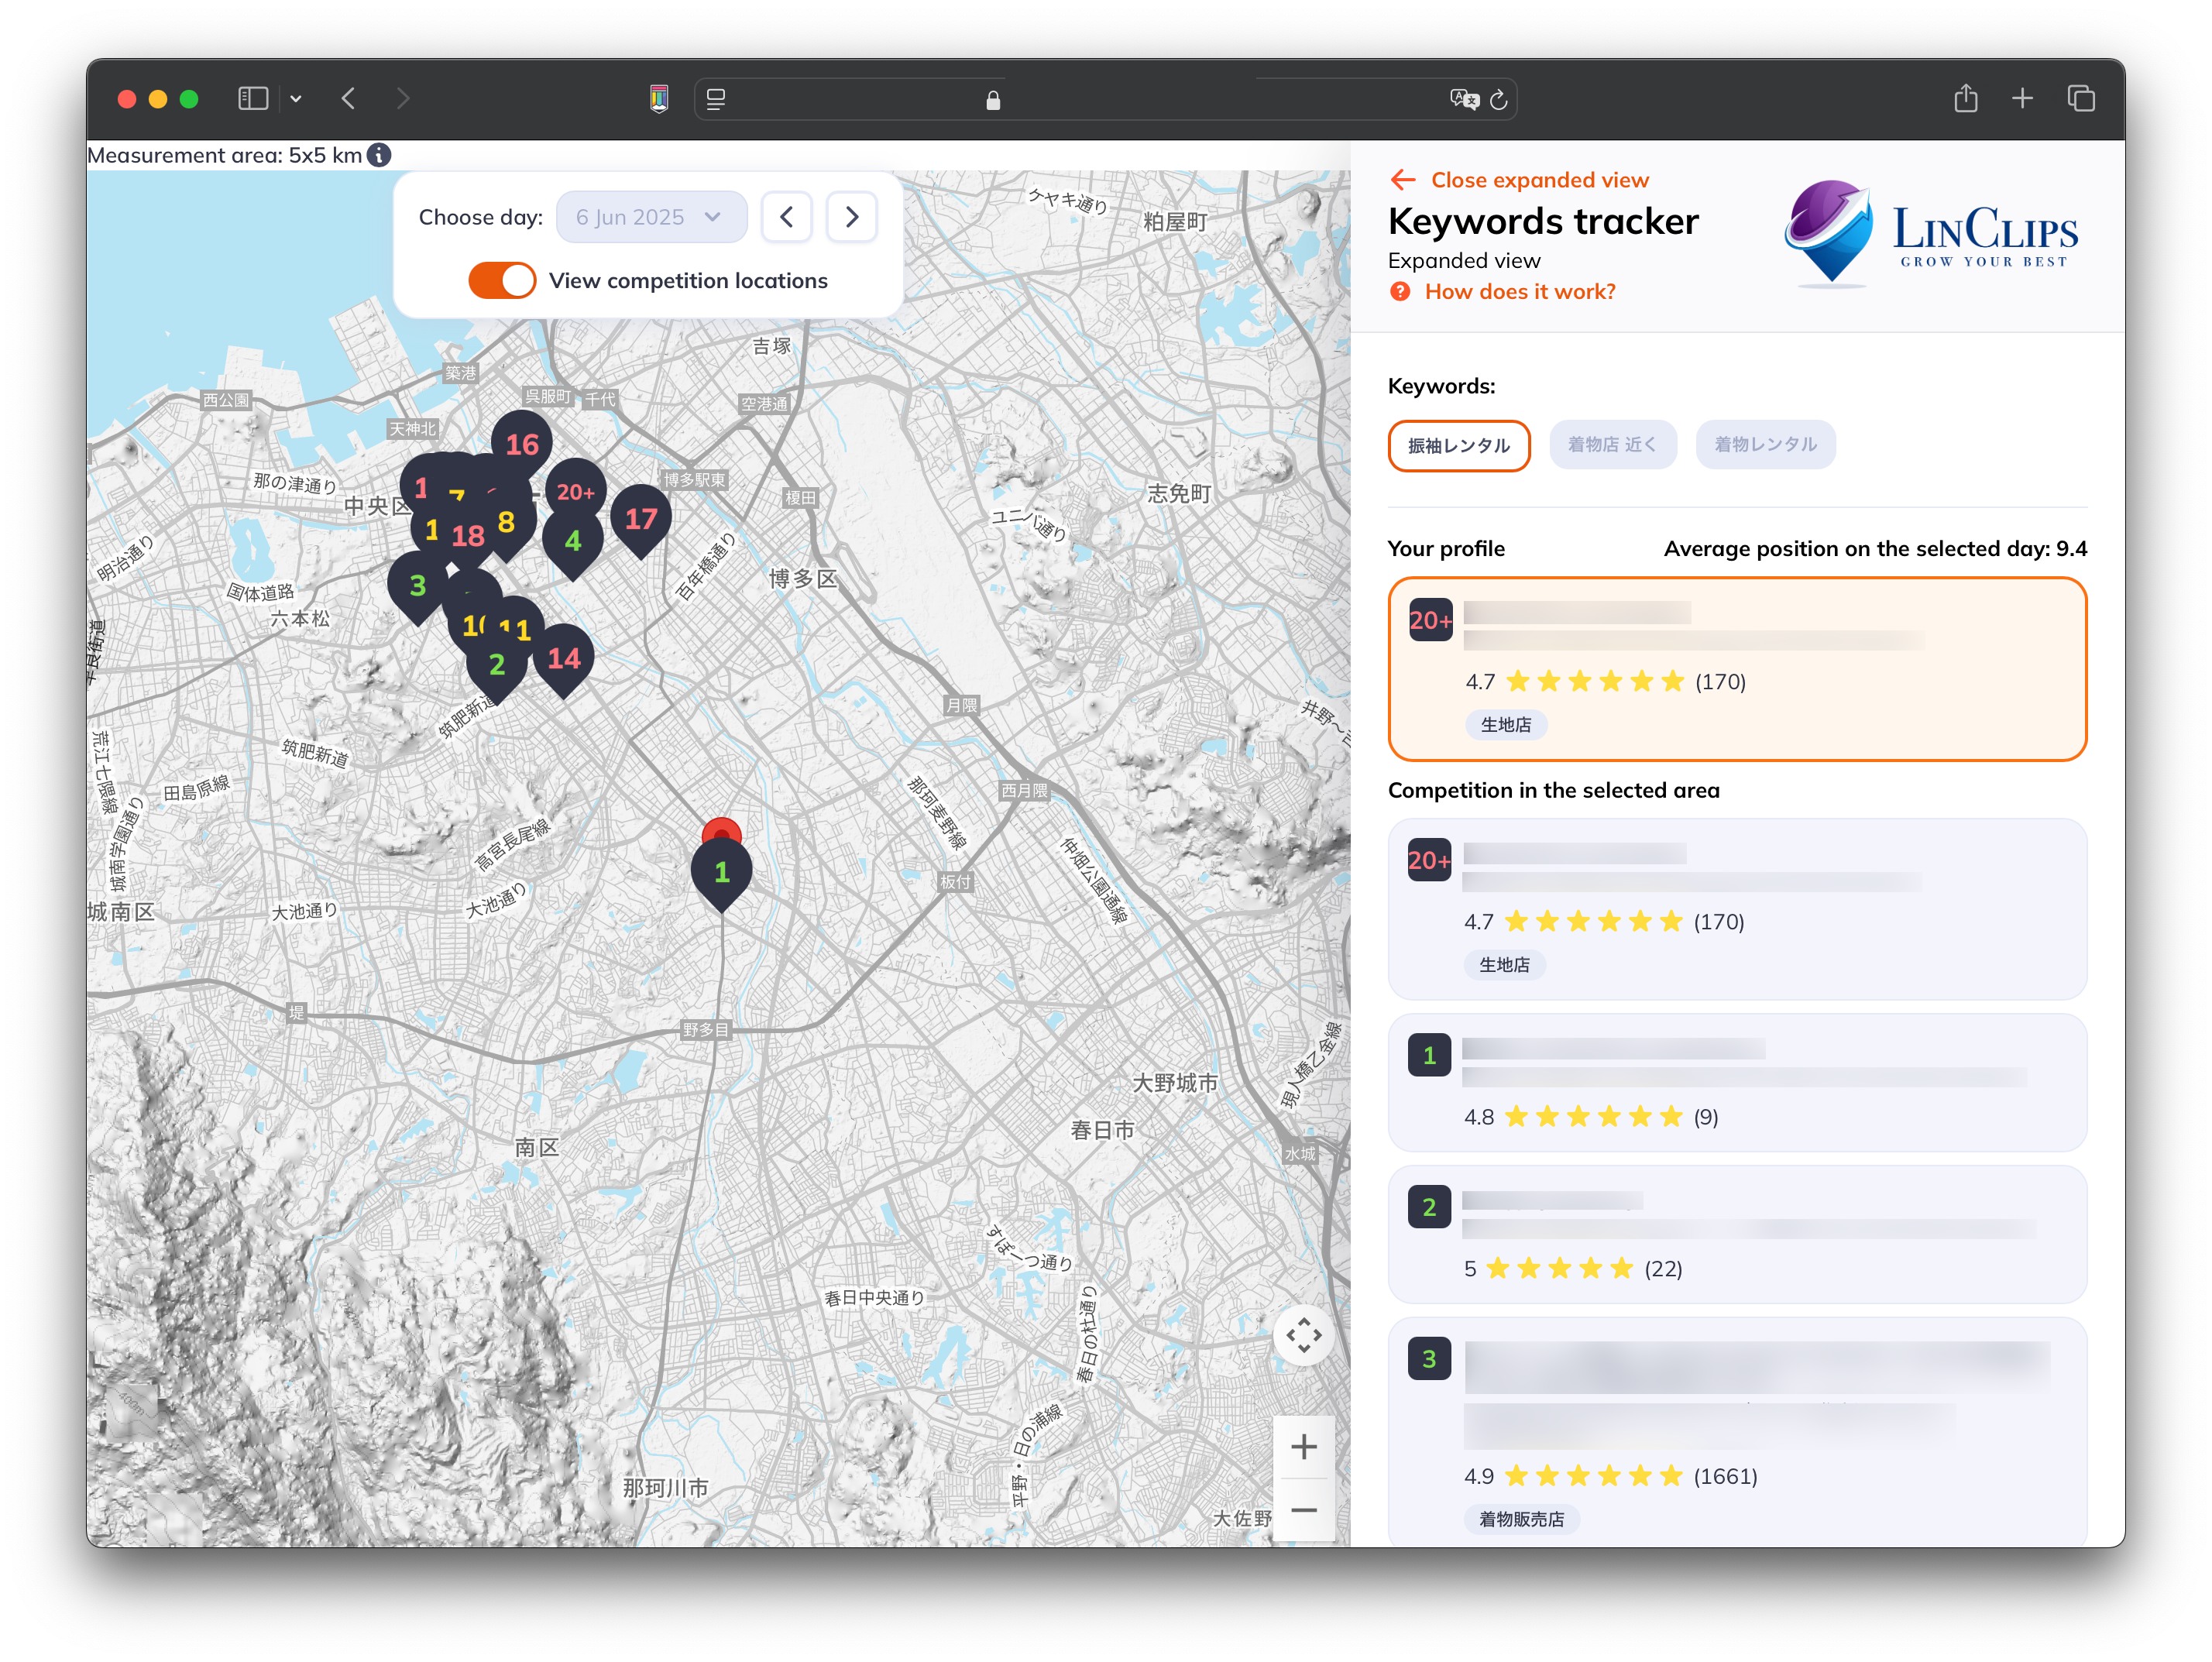The height and width of the screenshot is (1662, 2212).
Task: Reload the current page
Action: [1498, 99]
